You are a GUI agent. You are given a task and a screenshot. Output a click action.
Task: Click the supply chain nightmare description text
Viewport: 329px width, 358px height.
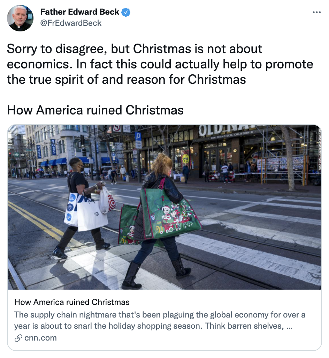click(160, 320)
